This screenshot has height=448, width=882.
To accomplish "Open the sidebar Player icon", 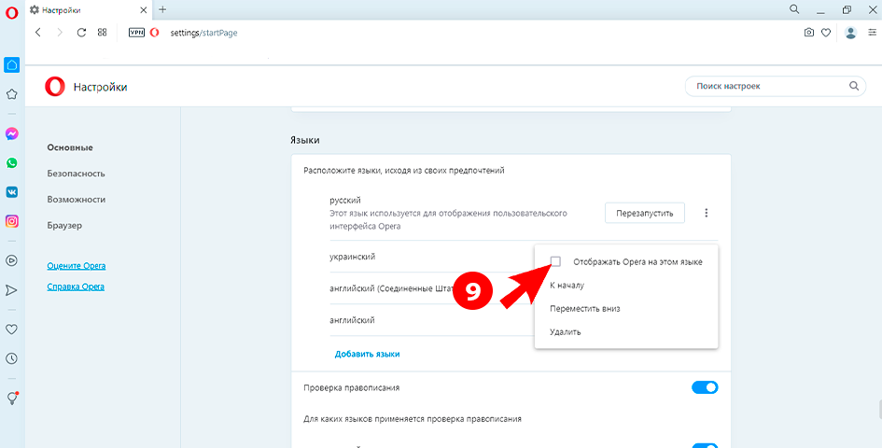I will click(x=12, y=261).
